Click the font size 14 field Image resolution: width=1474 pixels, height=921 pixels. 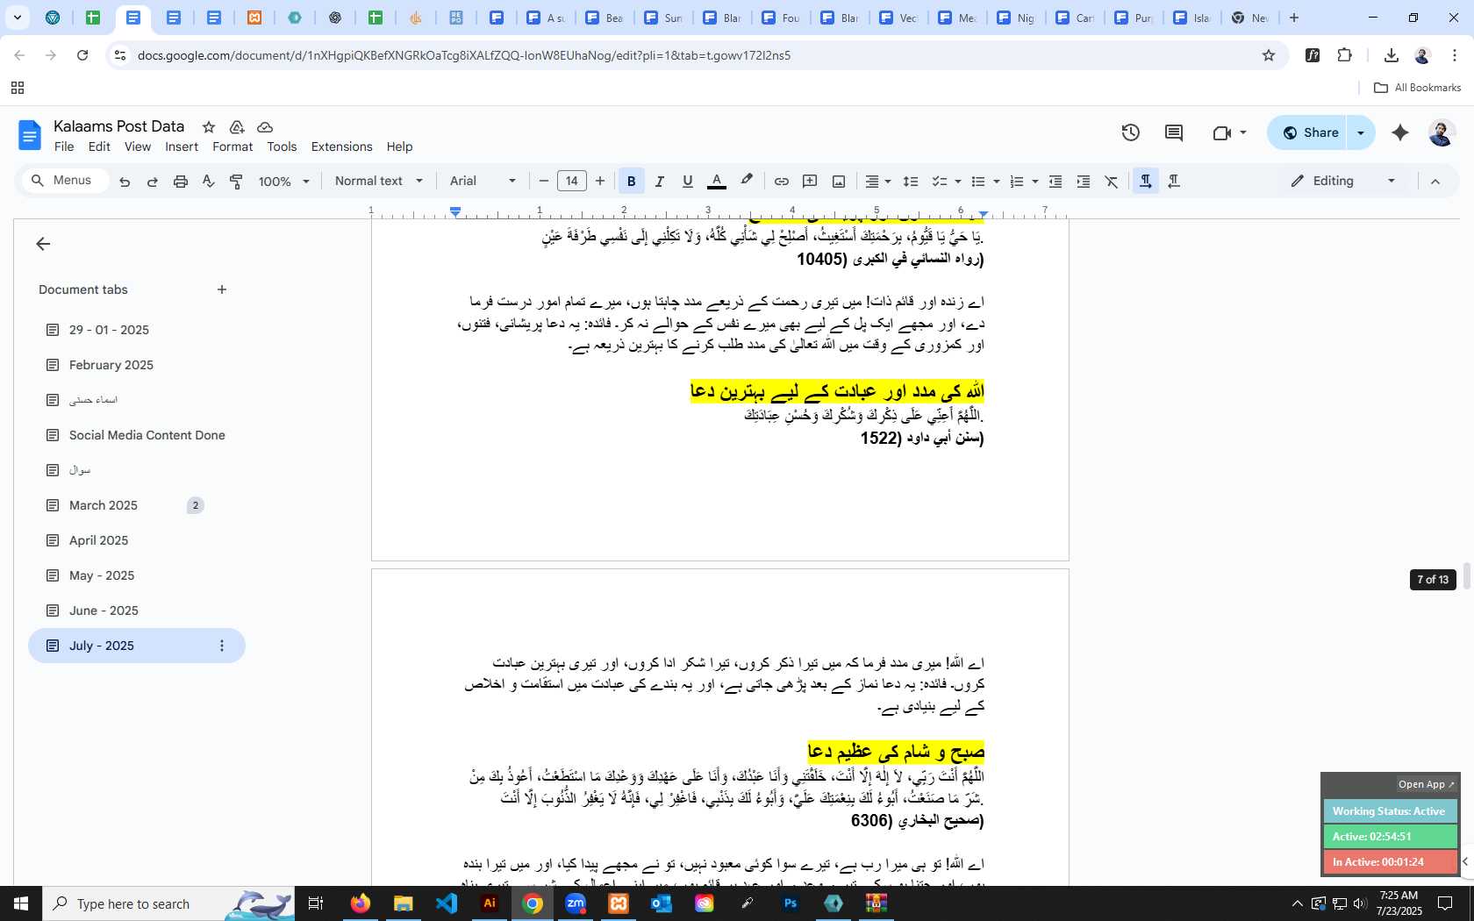(572, 182)
